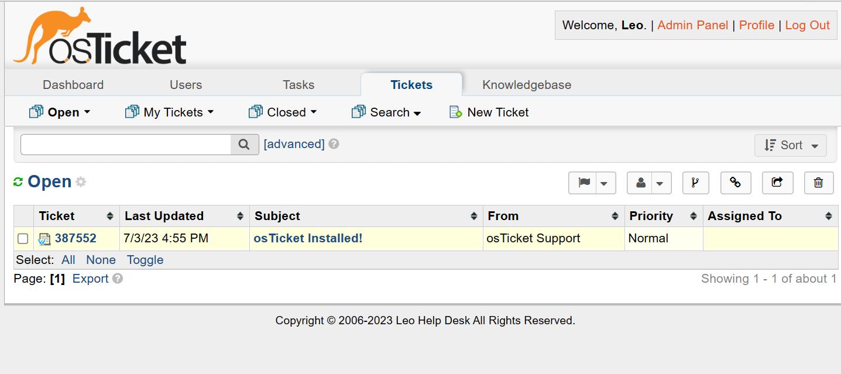Viewport: 841px width, 374px height.
Task: Open the Admin Panel link
Action: [692, 25]
